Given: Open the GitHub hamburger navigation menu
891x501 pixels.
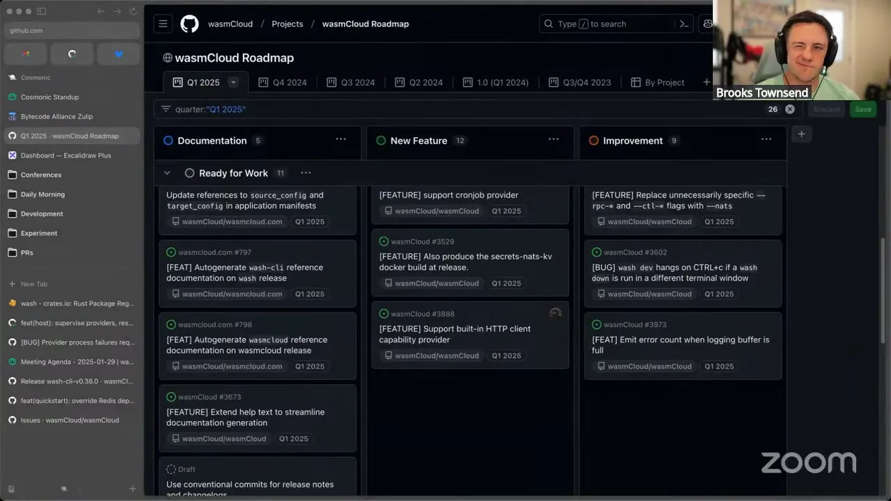Looking at the screenshot, I should (163, 24).
